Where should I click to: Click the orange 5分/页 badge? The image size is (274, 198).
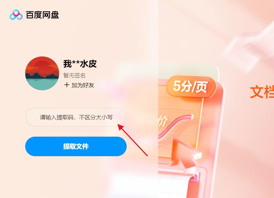click(x=191, y=86)
